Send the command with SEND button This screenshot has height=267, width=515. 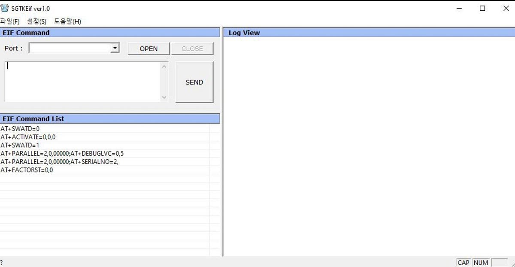(194, 82)
